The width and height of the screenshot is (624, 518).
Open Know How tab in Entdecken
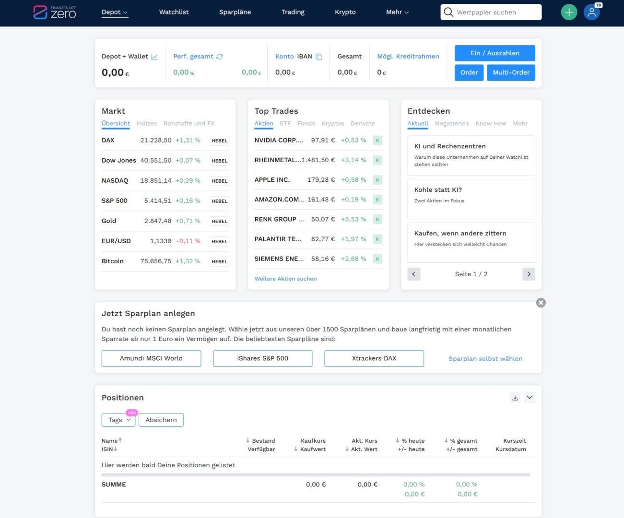click(491, 123)
